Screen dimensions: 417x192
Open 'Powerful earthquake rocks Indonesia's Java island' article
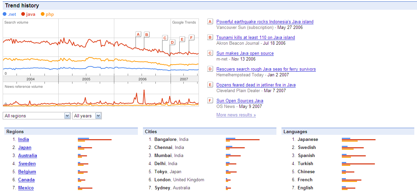(x=265, y=22)
